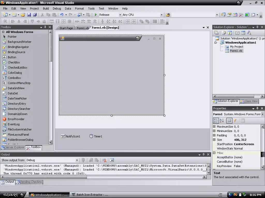Open the Release configuration dropdown
This screenshot has height=198, width=265.
pyautogui.click(x=120, y=15)
